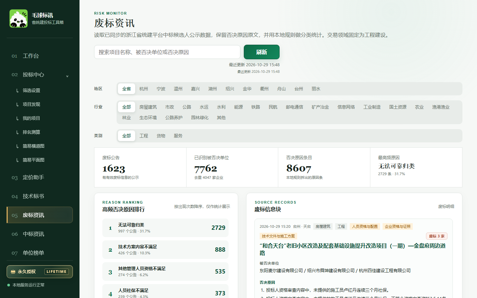The width and height of the screenshot is (477, 298).
Task: Select the 信息网络 industry filter
Action: pyautogui.click(x=346, y=107)
